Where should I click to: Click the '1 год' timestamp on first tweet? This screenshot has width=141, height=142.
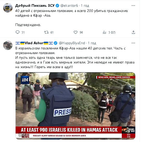coord(85,6)
